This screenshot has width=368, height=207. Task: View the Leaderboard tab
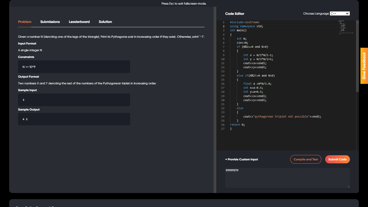pos(79,22)
